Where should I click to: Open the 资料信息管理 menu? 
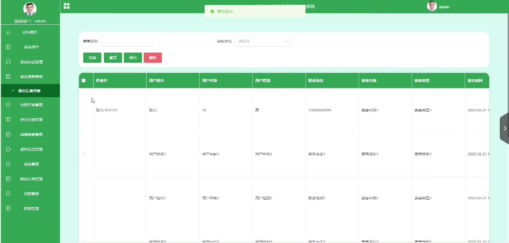(x=30, y=149)
